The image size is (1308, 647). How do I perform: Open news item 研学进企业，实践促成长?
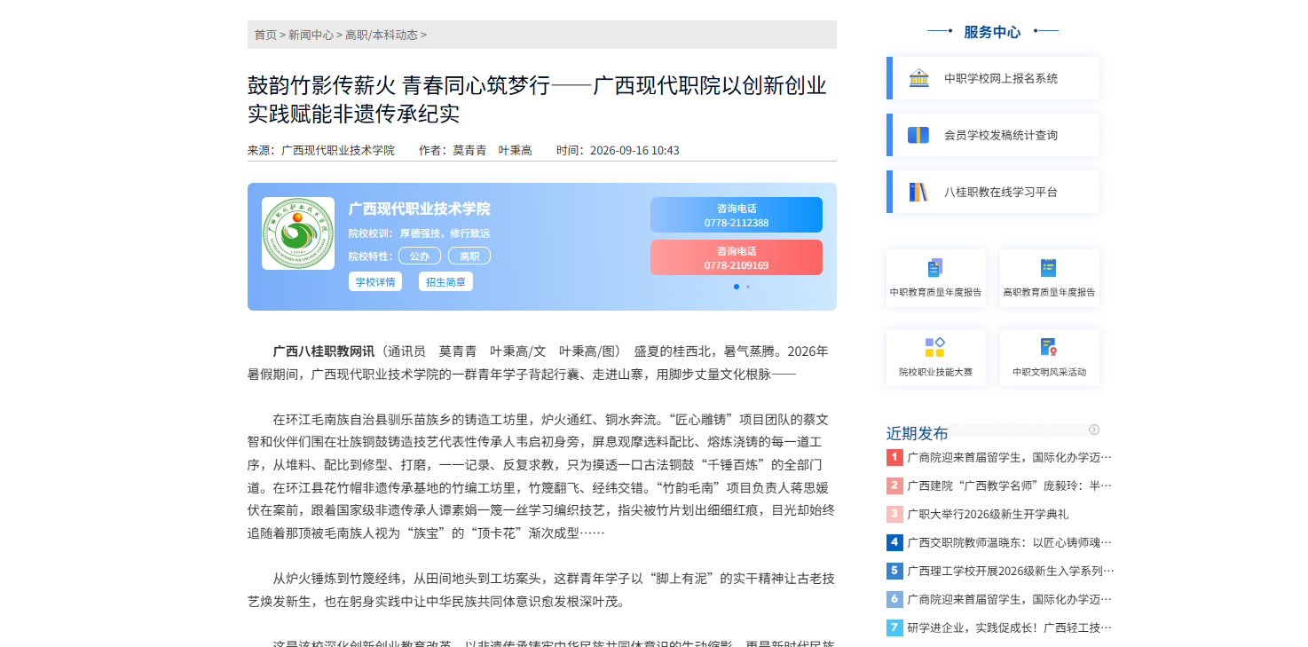click(x=1009, y=627)
